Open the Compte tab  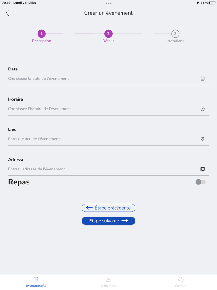tap(181, 282)
